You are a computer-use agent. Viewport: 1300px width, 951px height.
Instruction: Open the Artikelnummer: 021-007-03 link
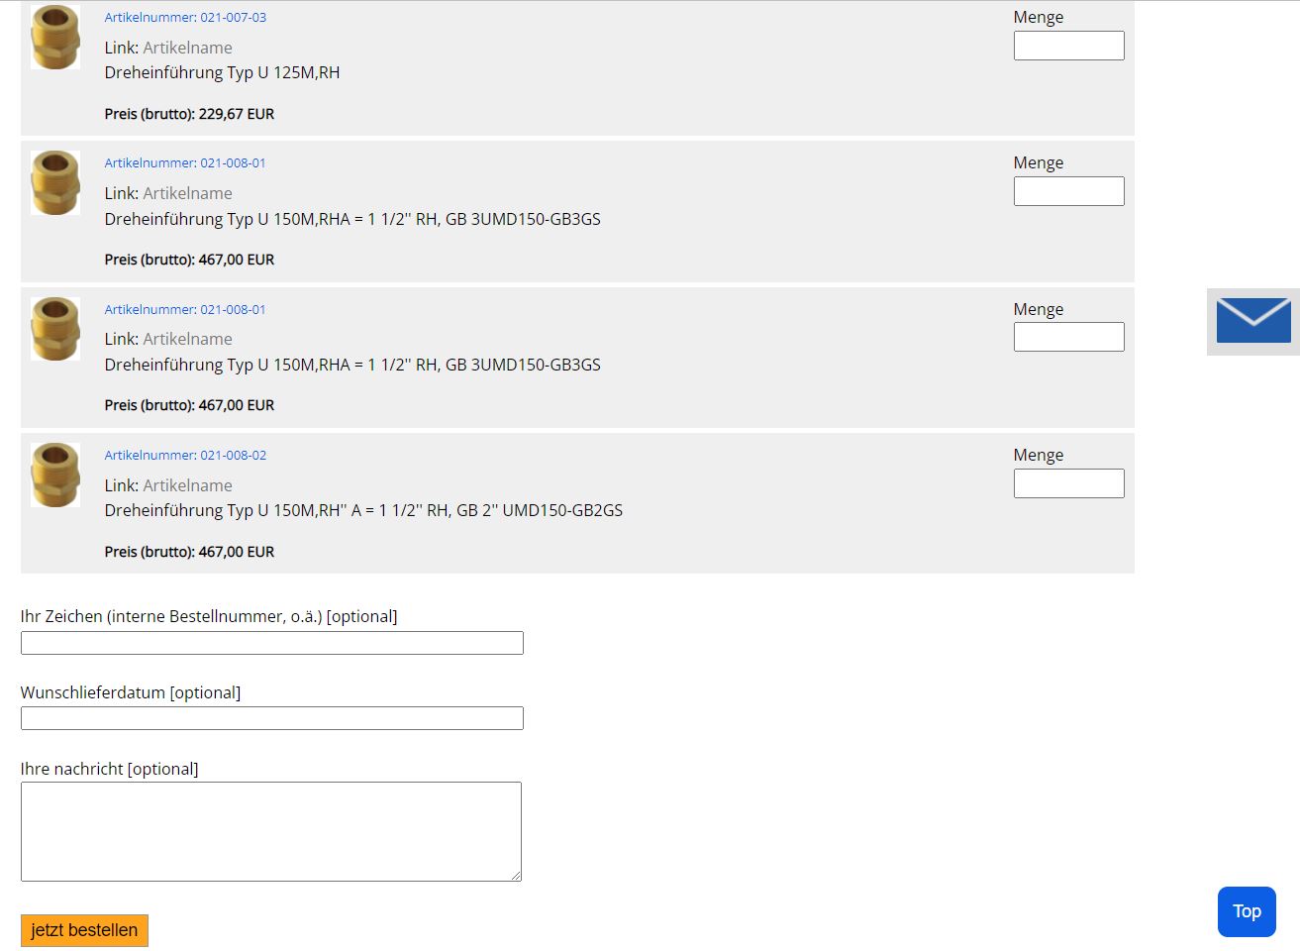[185, 17]
